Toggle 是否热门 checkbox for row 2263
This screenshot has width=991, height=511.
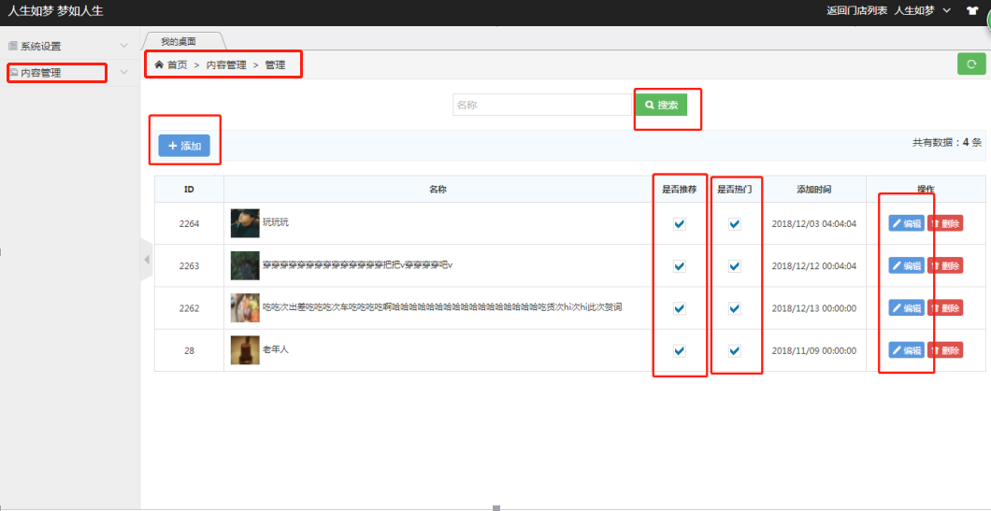(x=735, y=266)
